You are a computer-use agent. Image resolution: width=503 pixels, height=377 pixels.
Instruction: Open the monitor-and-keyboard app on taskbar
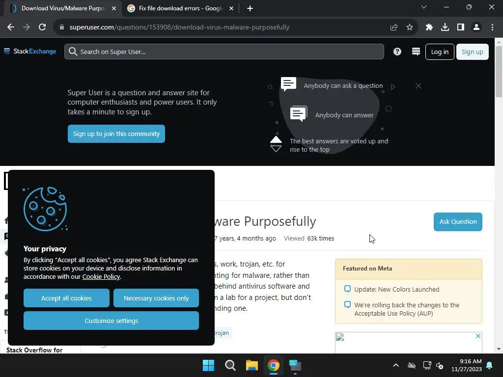295,365
